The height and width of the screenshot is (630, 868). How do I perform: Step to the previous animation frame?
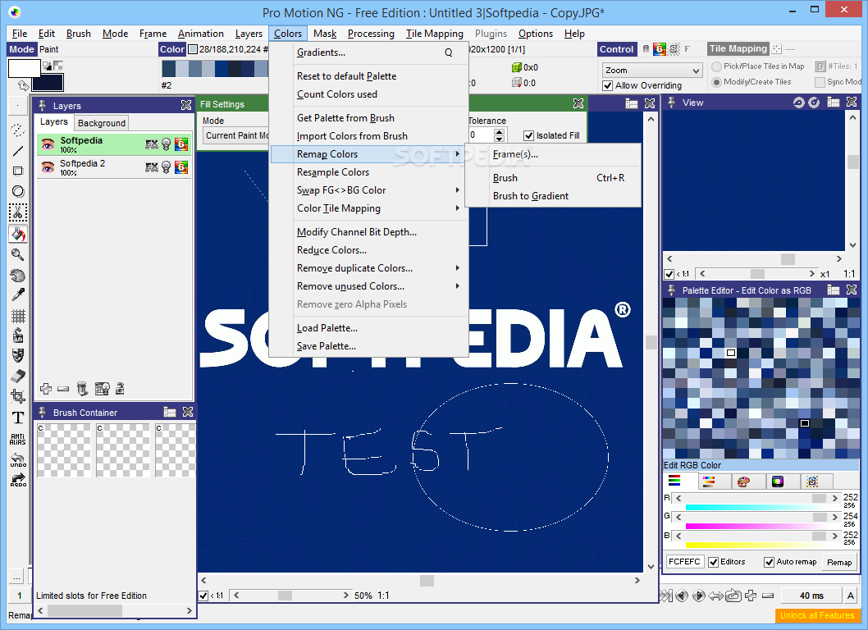[x=682, y=596]
